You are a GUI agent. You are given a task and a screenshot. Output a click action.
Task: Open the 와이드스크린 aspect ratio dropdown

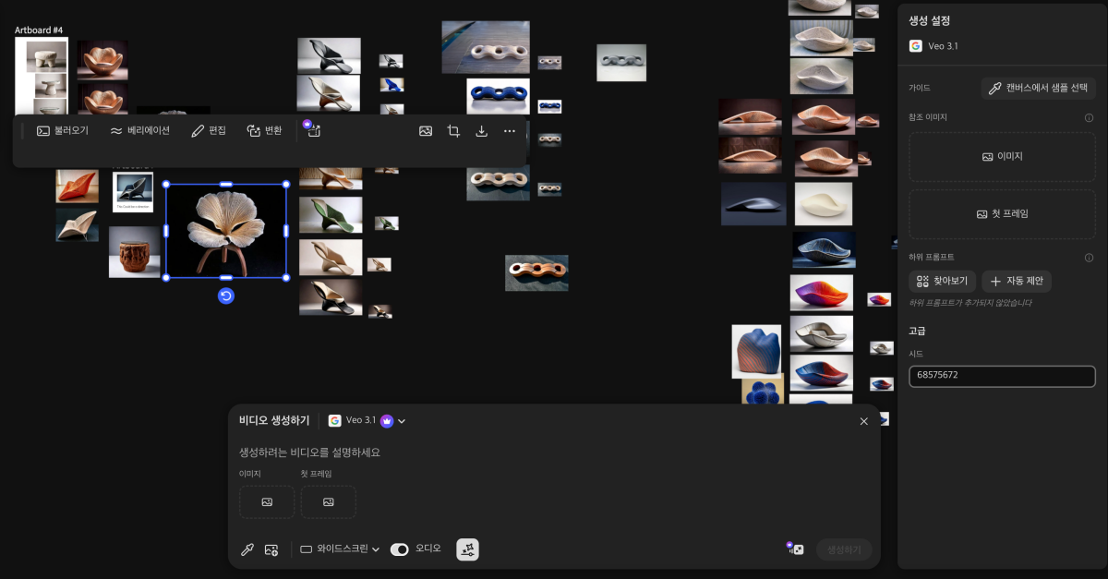coord(340,549)
